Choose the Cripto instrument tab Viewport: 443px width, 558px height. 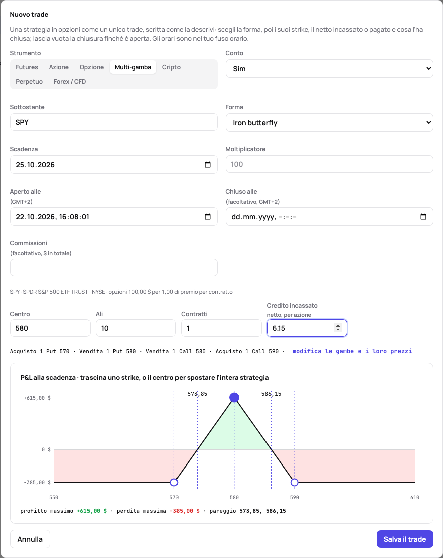coord(171,67)
